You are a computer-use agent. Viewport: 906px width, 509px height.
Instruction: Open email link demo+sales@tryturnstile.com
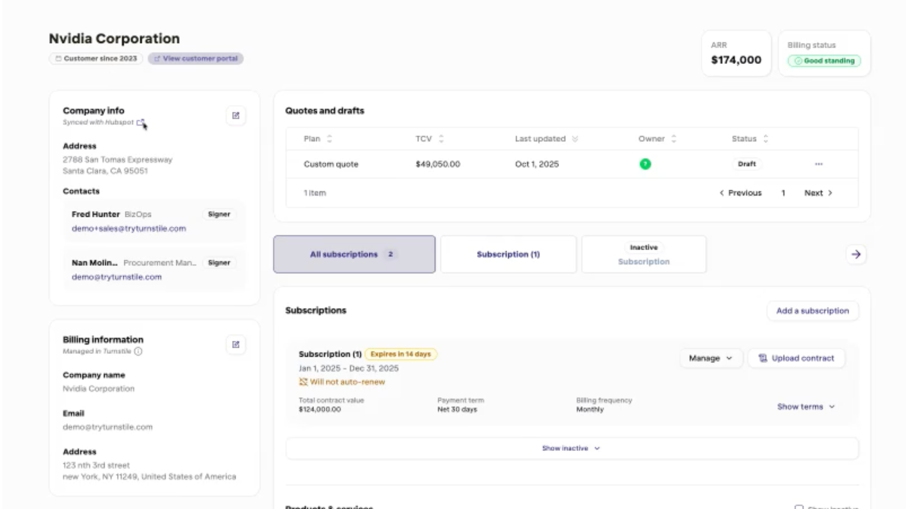tap(129, 229)
